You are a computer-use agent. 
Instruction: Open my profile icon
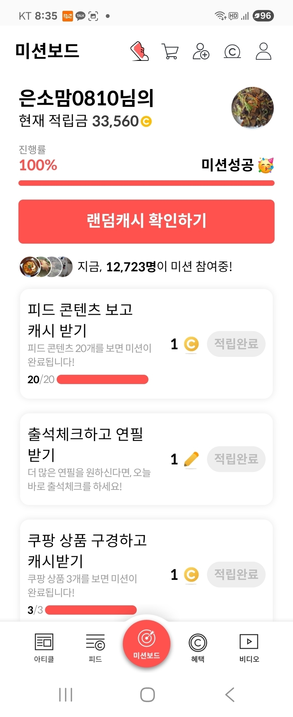(263, 51)
